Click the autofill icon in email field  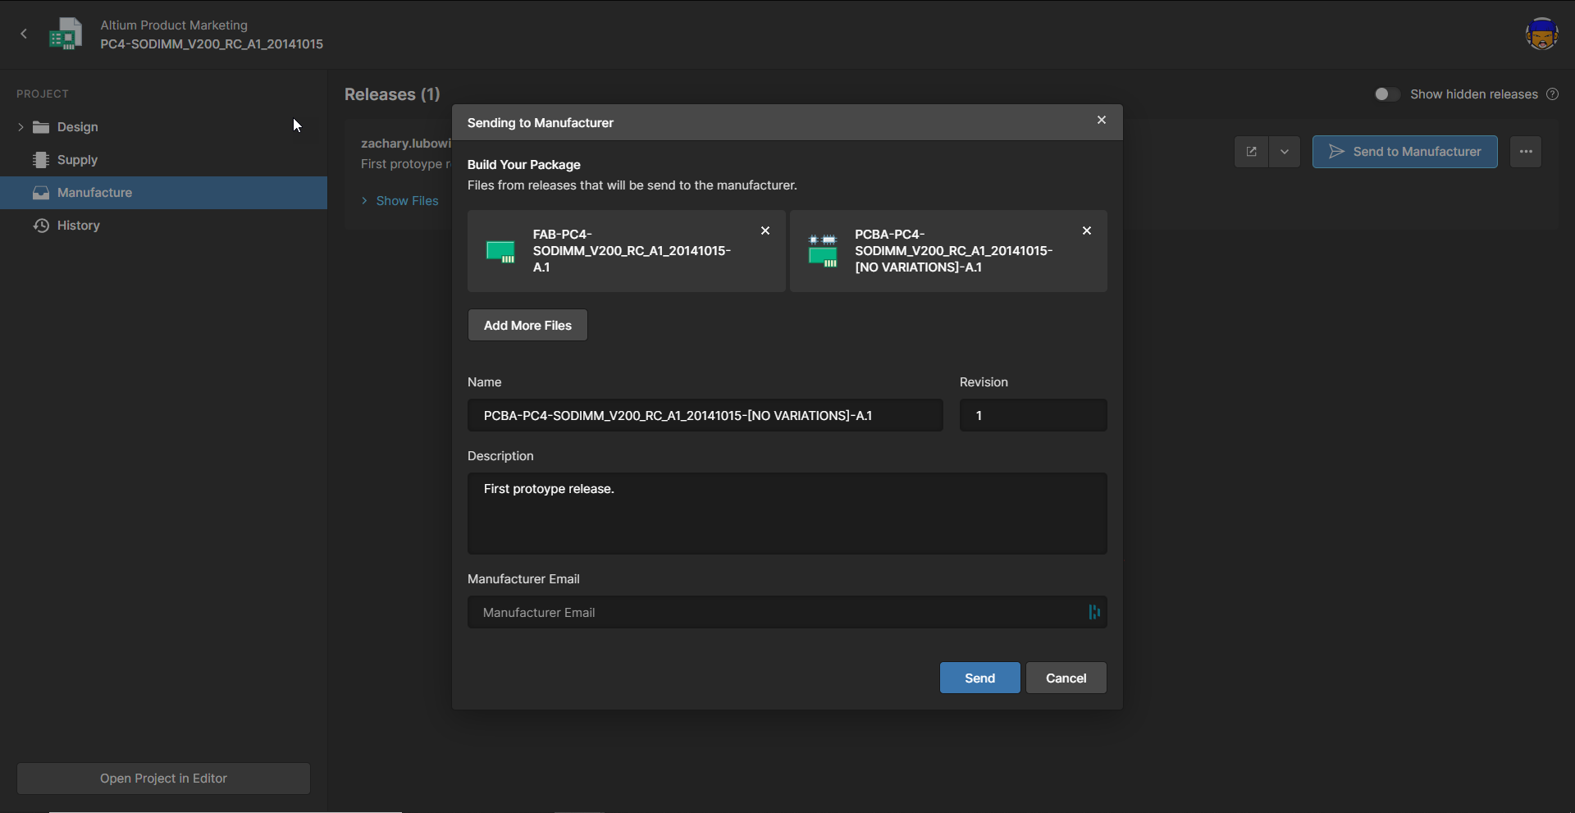point(1094,613)
